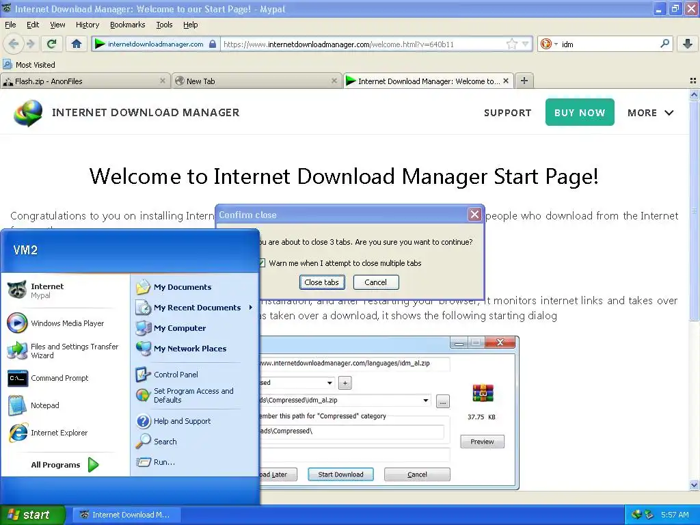Click the Start Download button in the image
This screenshot has height=525, width=700.
coord(340,474)
